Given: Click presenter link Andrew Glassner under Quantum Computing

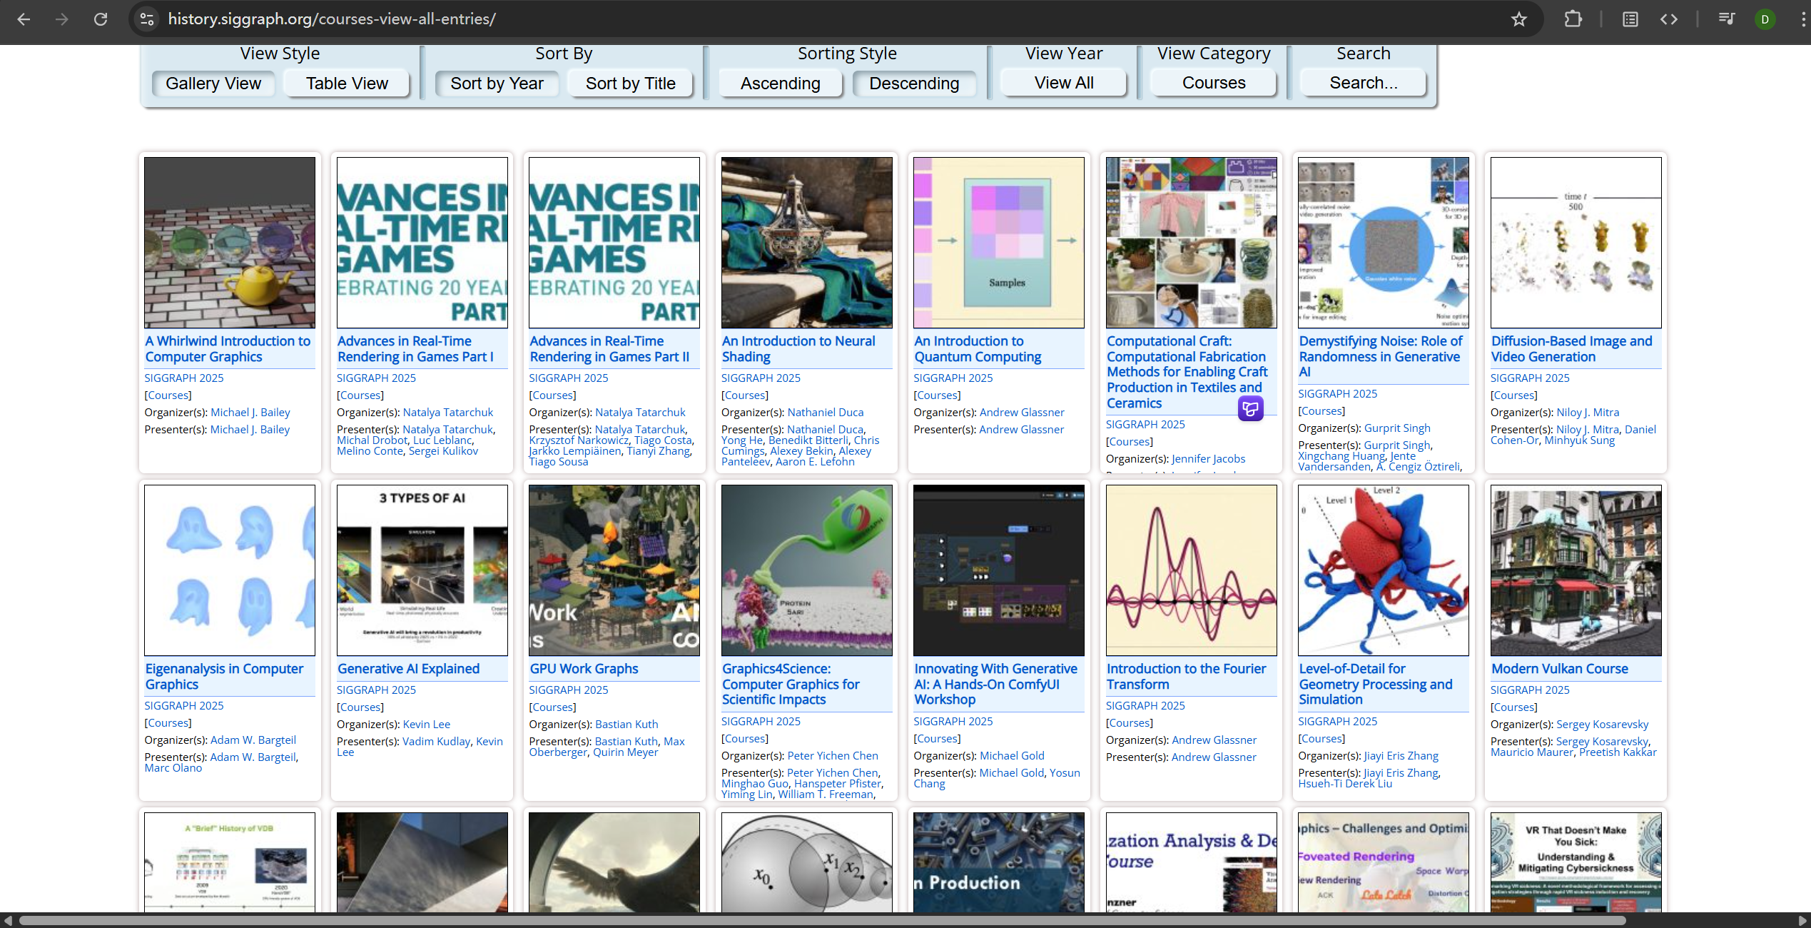Looking at the screenshot, I should click(1021, 430).
